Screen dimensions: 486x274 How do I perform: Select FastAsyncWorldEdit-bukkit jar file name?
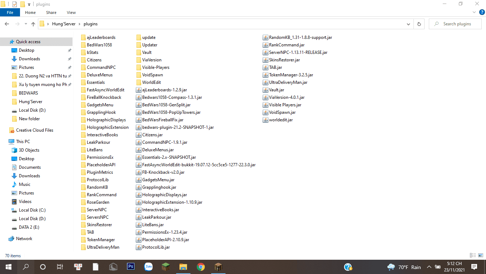click(199, 165)
